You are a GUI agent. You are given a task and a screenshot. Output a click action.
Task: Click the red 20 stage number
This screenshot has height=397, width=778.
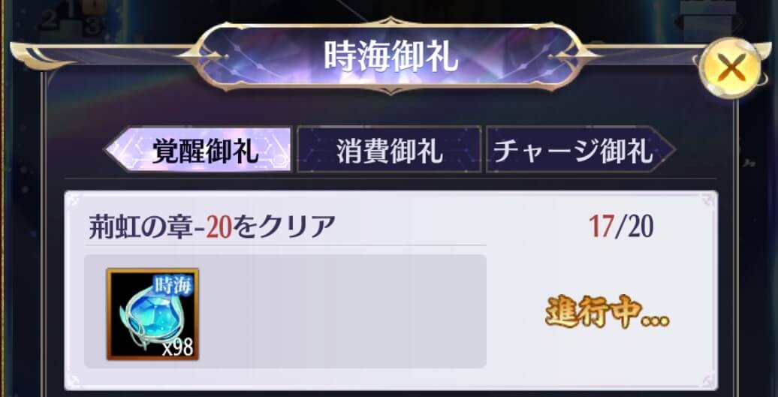pos(219,228)
